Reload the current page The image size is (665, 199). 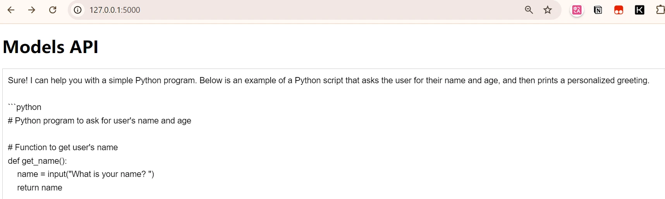(53, 10)
